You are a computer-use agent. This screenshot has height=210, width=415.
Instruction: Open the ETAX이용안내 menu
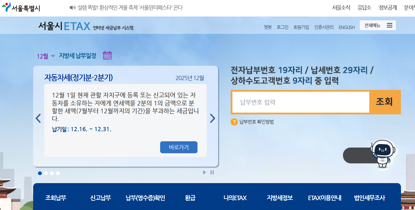click(325, 198)
